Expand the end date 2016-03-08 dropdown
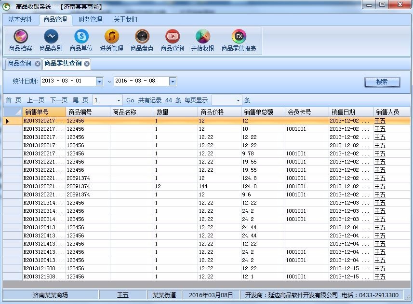 (x=172, y=81)
